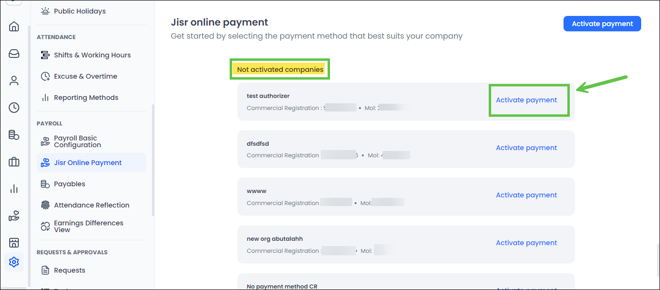Open Public Holidays settings

[80, 11]
